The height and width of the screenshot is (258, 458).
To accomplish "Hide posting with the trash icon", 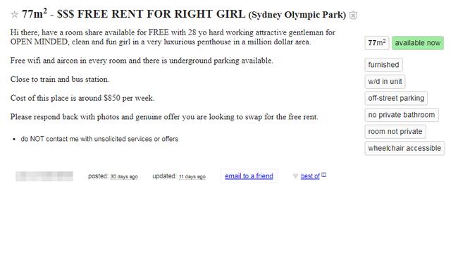I will click(x=353, y=15).
